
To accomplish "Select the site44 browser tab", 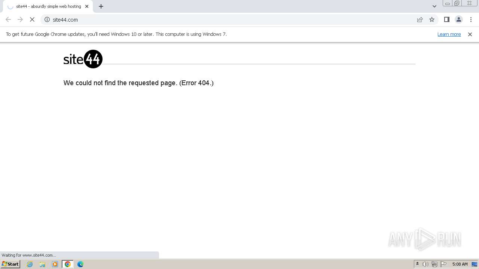I will (48, 6).
